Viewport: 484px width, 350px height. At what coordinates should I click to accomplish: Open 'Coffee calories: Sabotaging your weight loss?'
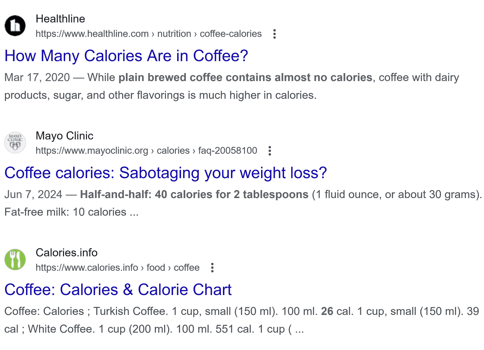click(166, 173)
